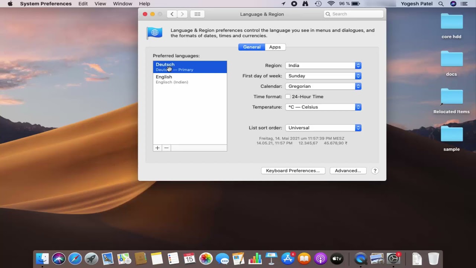Open the System Preferences menu
Viewport: 476px width, 268px height.
tap(46, 4)
